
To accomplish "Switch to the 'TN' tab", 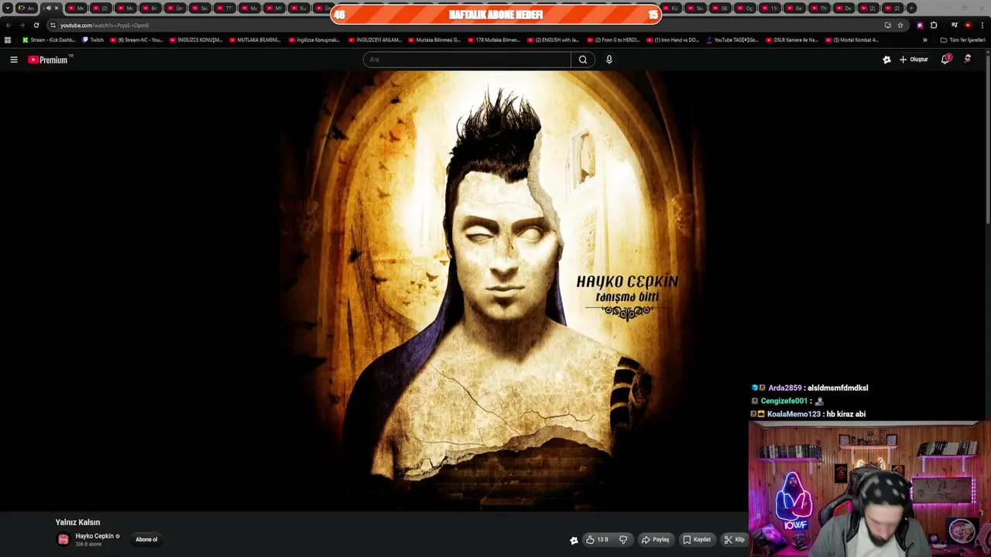I will click(820, 8).
